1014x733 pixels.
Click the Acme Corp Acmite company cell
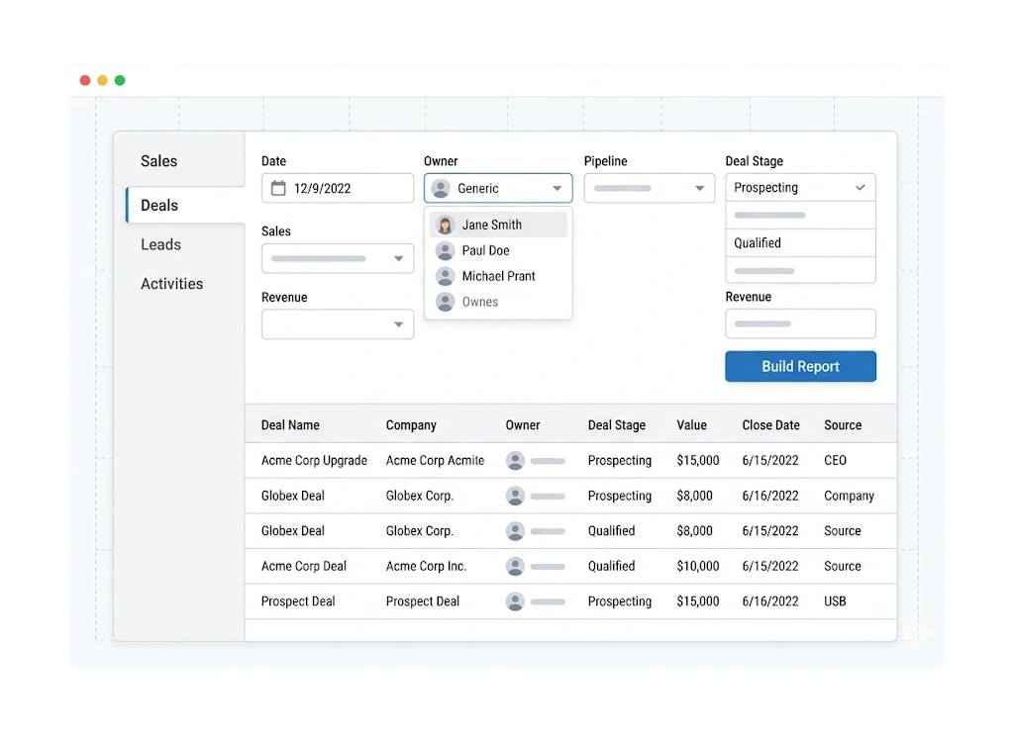coord(436,460)
